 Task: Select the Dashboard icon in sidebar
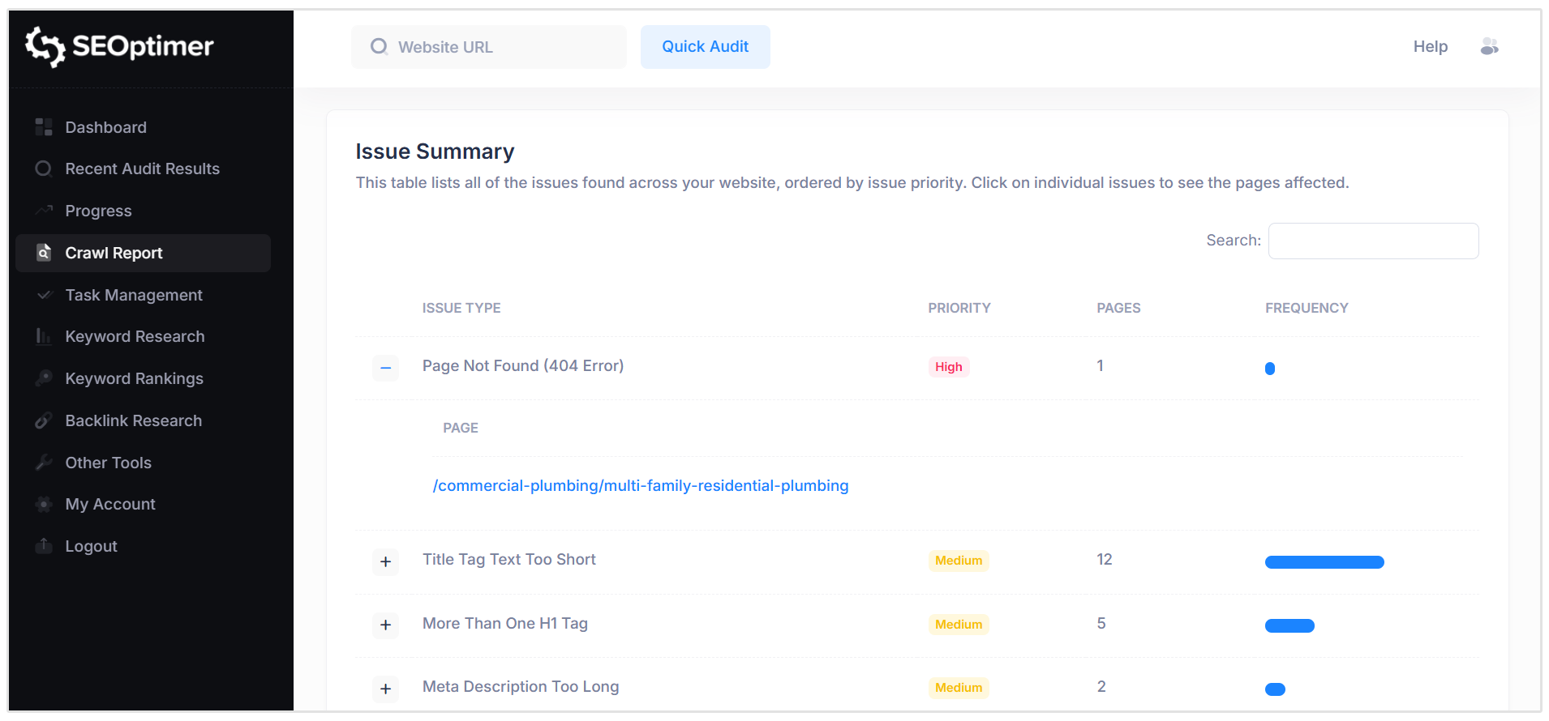(44, 126)
